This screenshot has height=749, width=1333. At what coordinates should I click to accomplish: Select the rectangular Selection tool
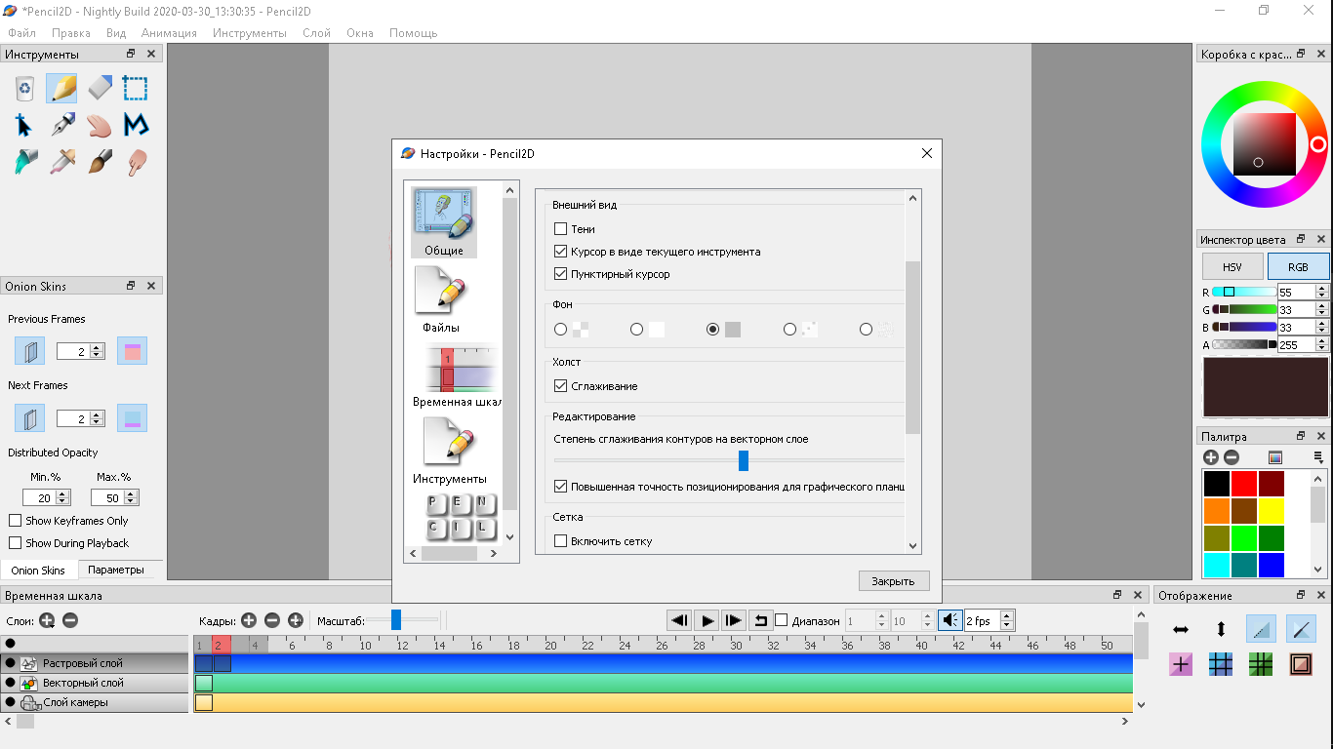pos(136,89)
